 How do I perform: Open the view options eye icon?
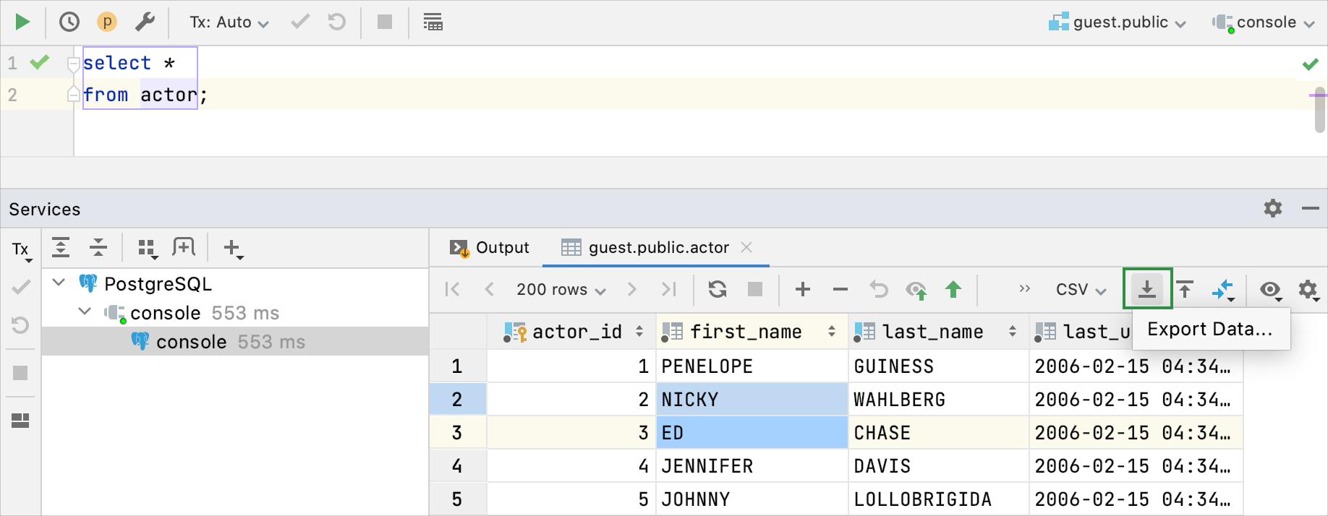coord(1271,290)
